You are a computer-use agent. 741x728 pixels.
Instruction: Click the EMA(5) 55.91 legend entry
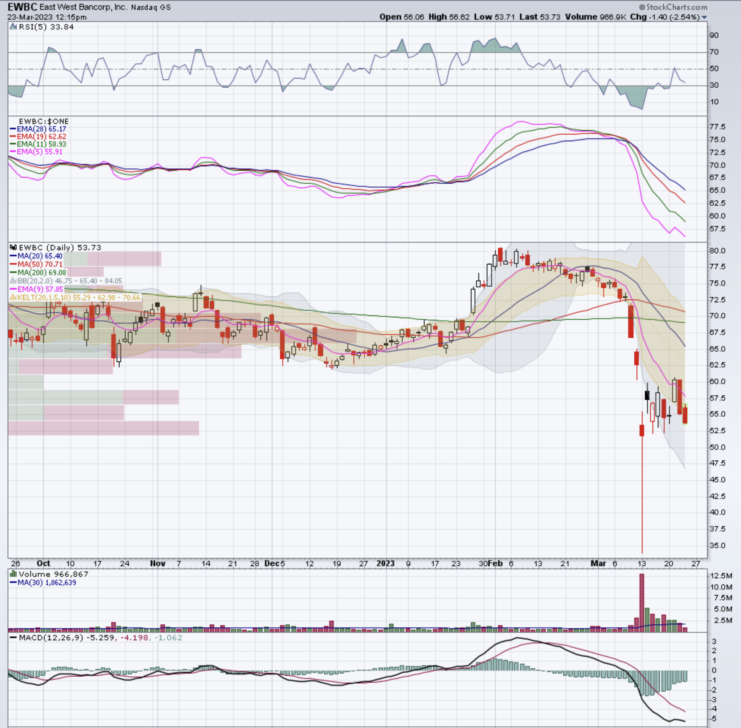pos(40,152)
